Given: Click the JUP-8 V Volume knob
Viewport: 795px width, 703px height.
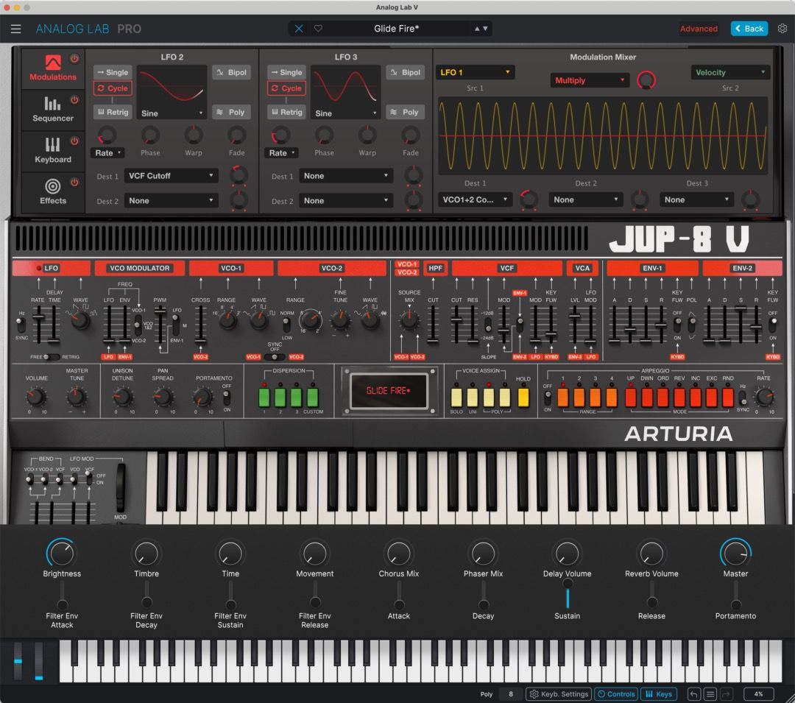Looking at the screenshot, I should (x=36, y=397).
